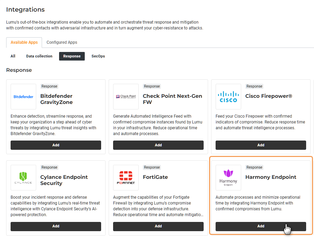Filter integrations by All
Screen dimensions: 314x238
click(x=13, y=56)
